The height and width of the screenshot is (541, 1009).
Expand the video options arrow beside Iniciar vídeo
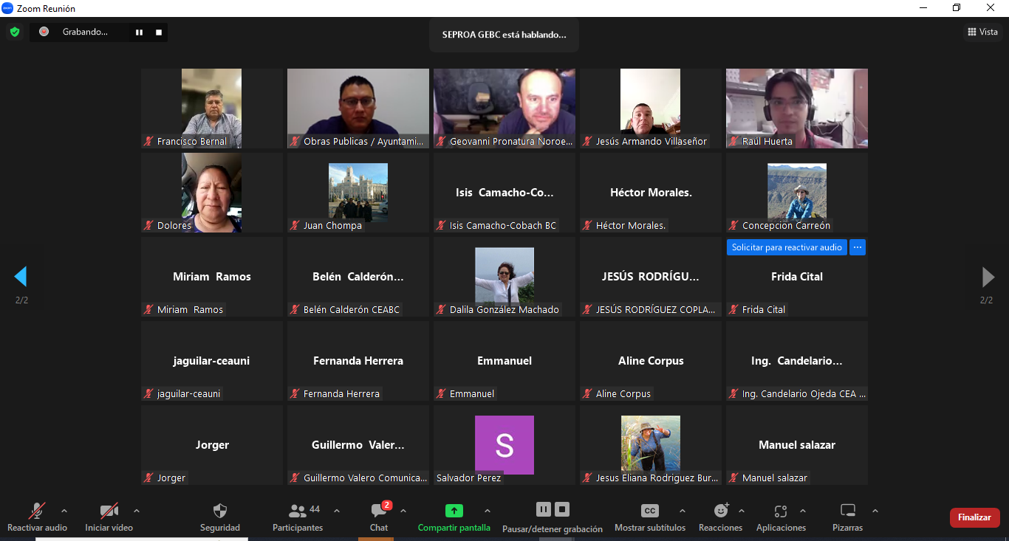136,511
